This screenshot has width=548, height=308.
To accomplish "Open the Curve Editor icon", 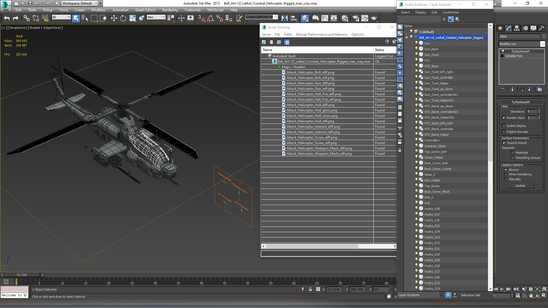I will [x=325, y=18].
